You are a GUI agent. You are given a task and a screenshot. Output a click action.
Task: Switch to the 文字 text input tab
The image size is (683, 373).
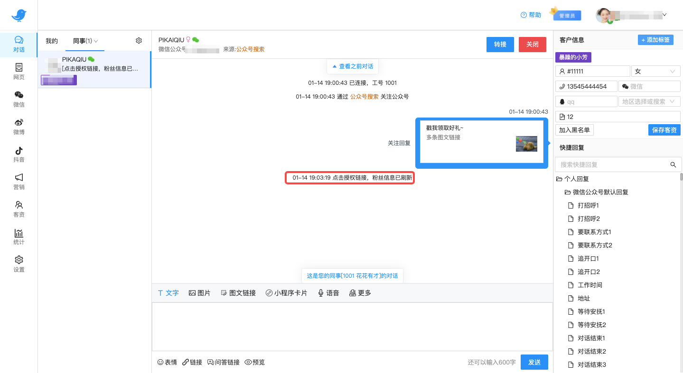168,293
